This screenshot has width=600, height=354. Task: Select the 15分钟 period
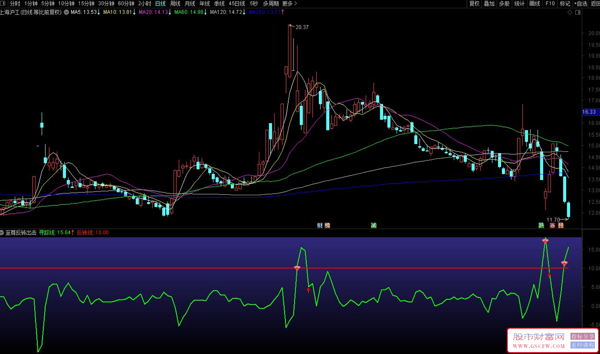coord(86,3)
